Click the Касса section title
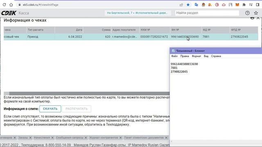 tap(24, 13)
